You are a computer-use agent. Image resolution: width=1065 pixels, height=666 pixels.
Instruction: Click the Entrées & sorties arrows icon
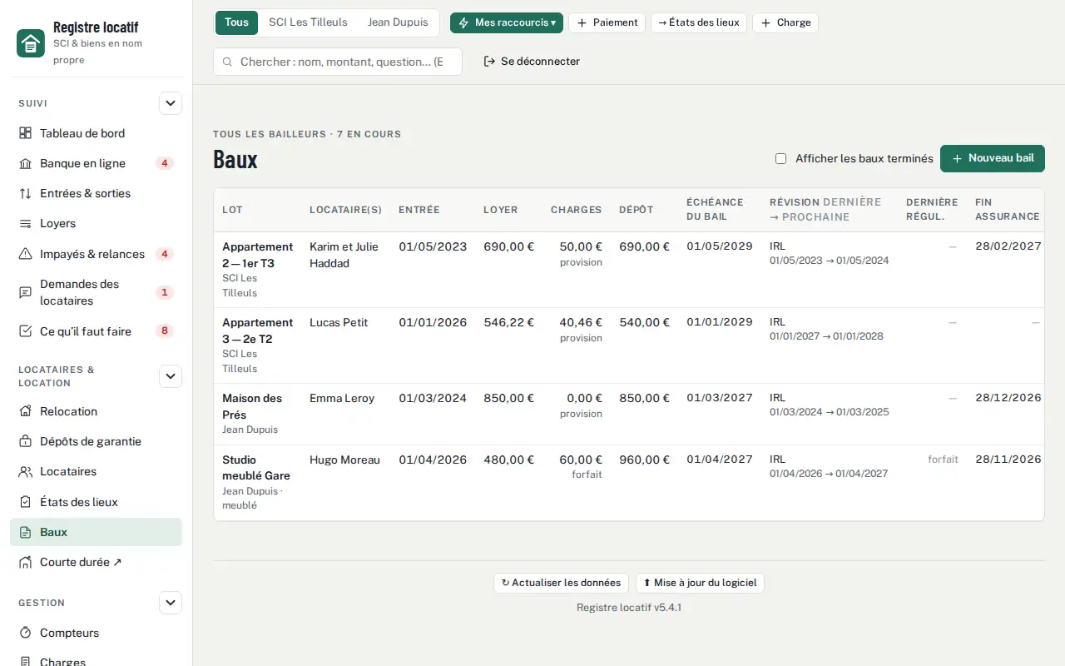pyautogui.click(x=25, y=193)
